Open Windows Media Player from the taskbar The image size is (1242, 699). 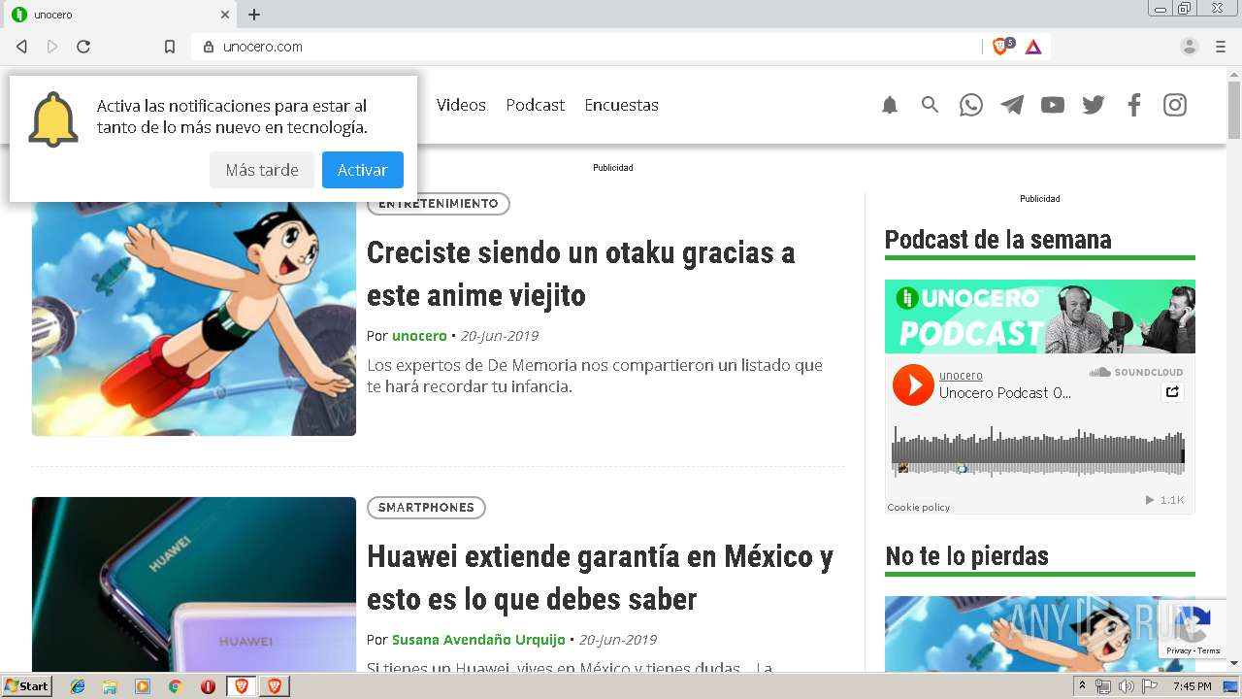pyautogui.click(x=143, y=686)
